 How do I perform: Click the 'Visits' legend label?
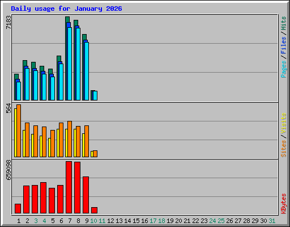tap(284, 124)
